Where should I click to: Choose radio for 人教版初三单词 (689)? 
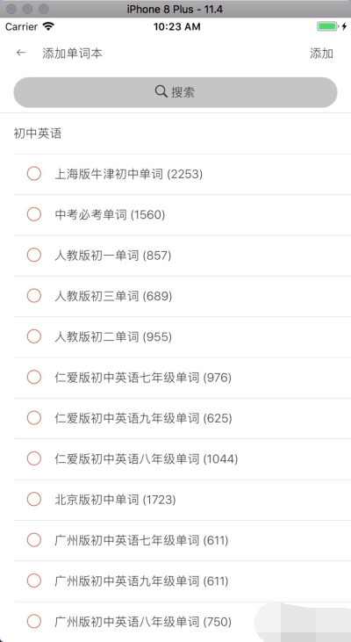34,296
